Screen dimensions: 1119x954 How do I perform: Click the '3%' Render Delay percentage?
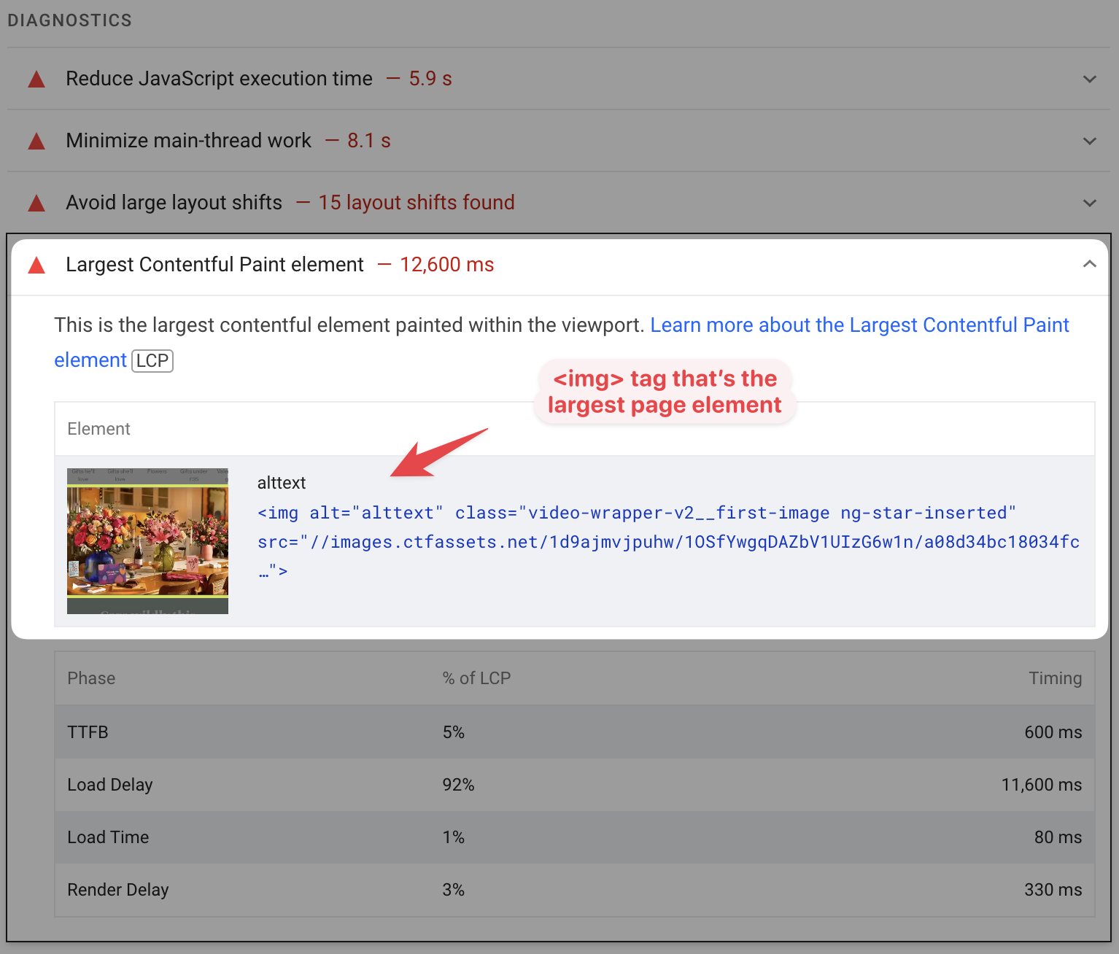pos(453,890)
